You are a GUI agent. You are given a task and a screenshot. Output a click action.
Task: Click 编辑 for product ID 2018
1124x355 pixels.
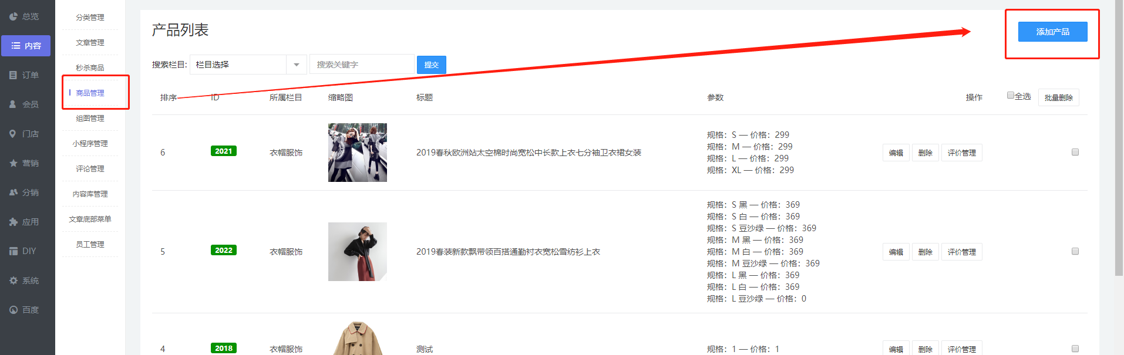(896, 348)
